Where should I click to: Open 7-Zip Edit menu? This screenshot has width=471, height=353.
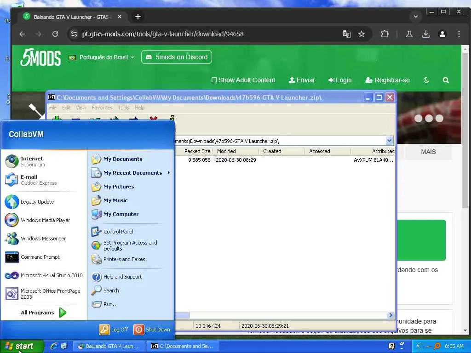66,108
